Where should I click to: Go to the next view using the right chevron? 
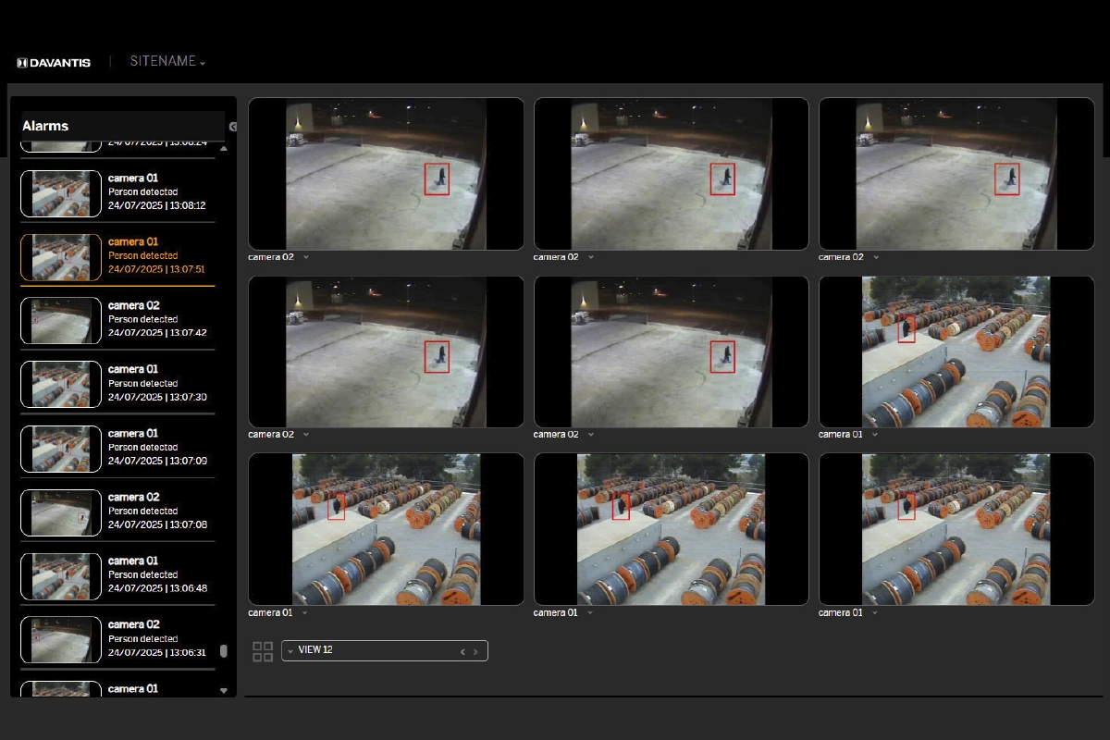tap(476, 651)
